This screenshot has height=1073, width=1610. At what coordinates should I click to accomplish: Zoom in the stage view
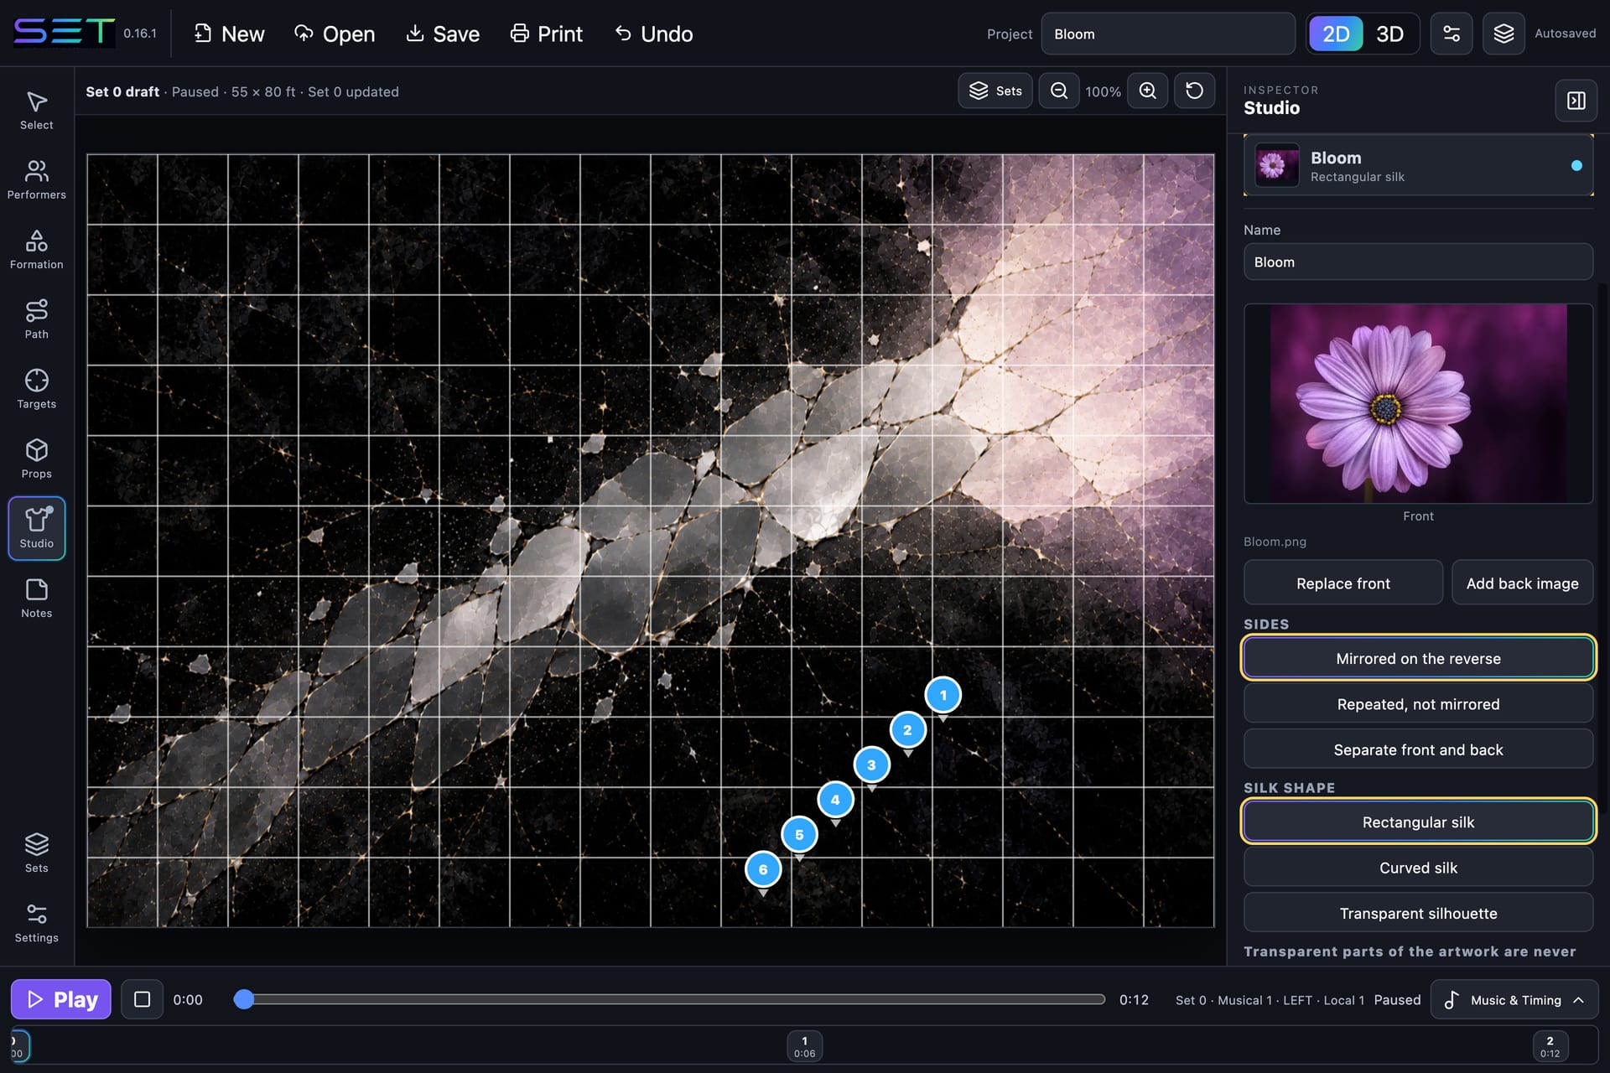(x=1148, y=91)
